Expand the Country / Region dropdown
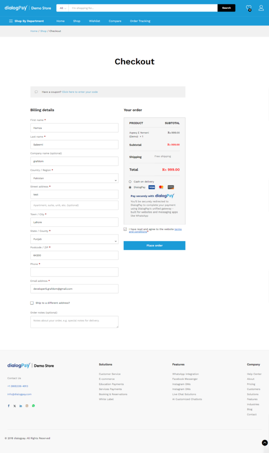The height and width of the screenshot is (453, 269). (x=74, y=178)
